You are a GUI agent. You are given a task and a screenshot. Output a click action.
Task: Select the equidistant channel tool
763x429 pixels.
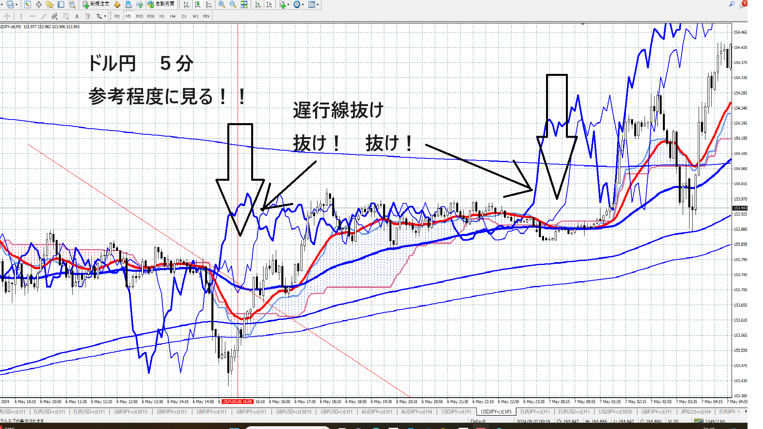tap(54, 16)
